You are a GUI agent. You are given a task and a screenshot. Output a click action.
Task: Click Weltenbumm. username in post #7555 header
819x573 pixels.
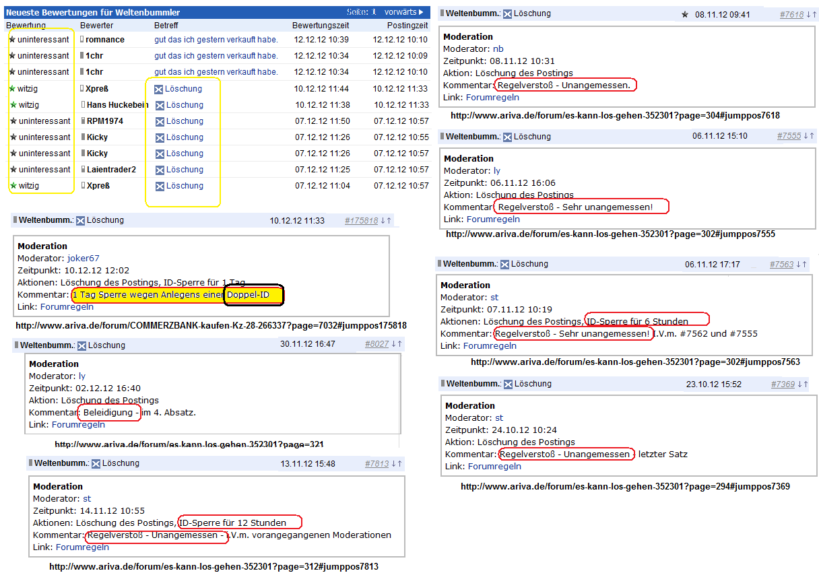pos(473,137)
